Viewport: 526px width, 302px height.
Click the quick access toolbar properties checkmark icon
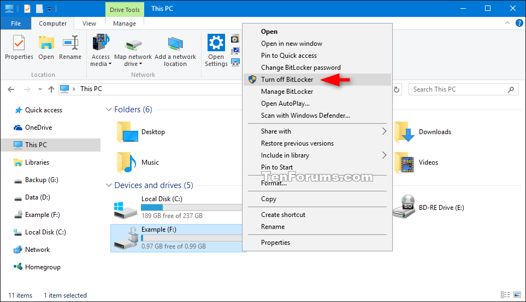point(27,9)
